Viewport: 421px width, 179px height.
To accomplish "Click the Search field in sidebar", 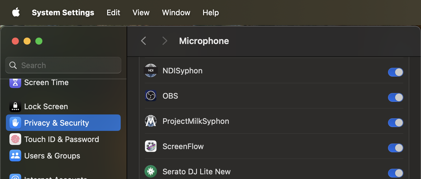I will point(63,65).
